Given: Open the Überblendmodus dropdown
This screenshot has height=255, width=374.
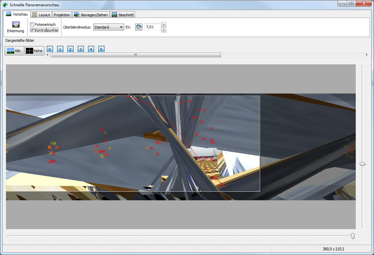Looking at the screenshot, I should pyautogui.click(x=108, y=27).
